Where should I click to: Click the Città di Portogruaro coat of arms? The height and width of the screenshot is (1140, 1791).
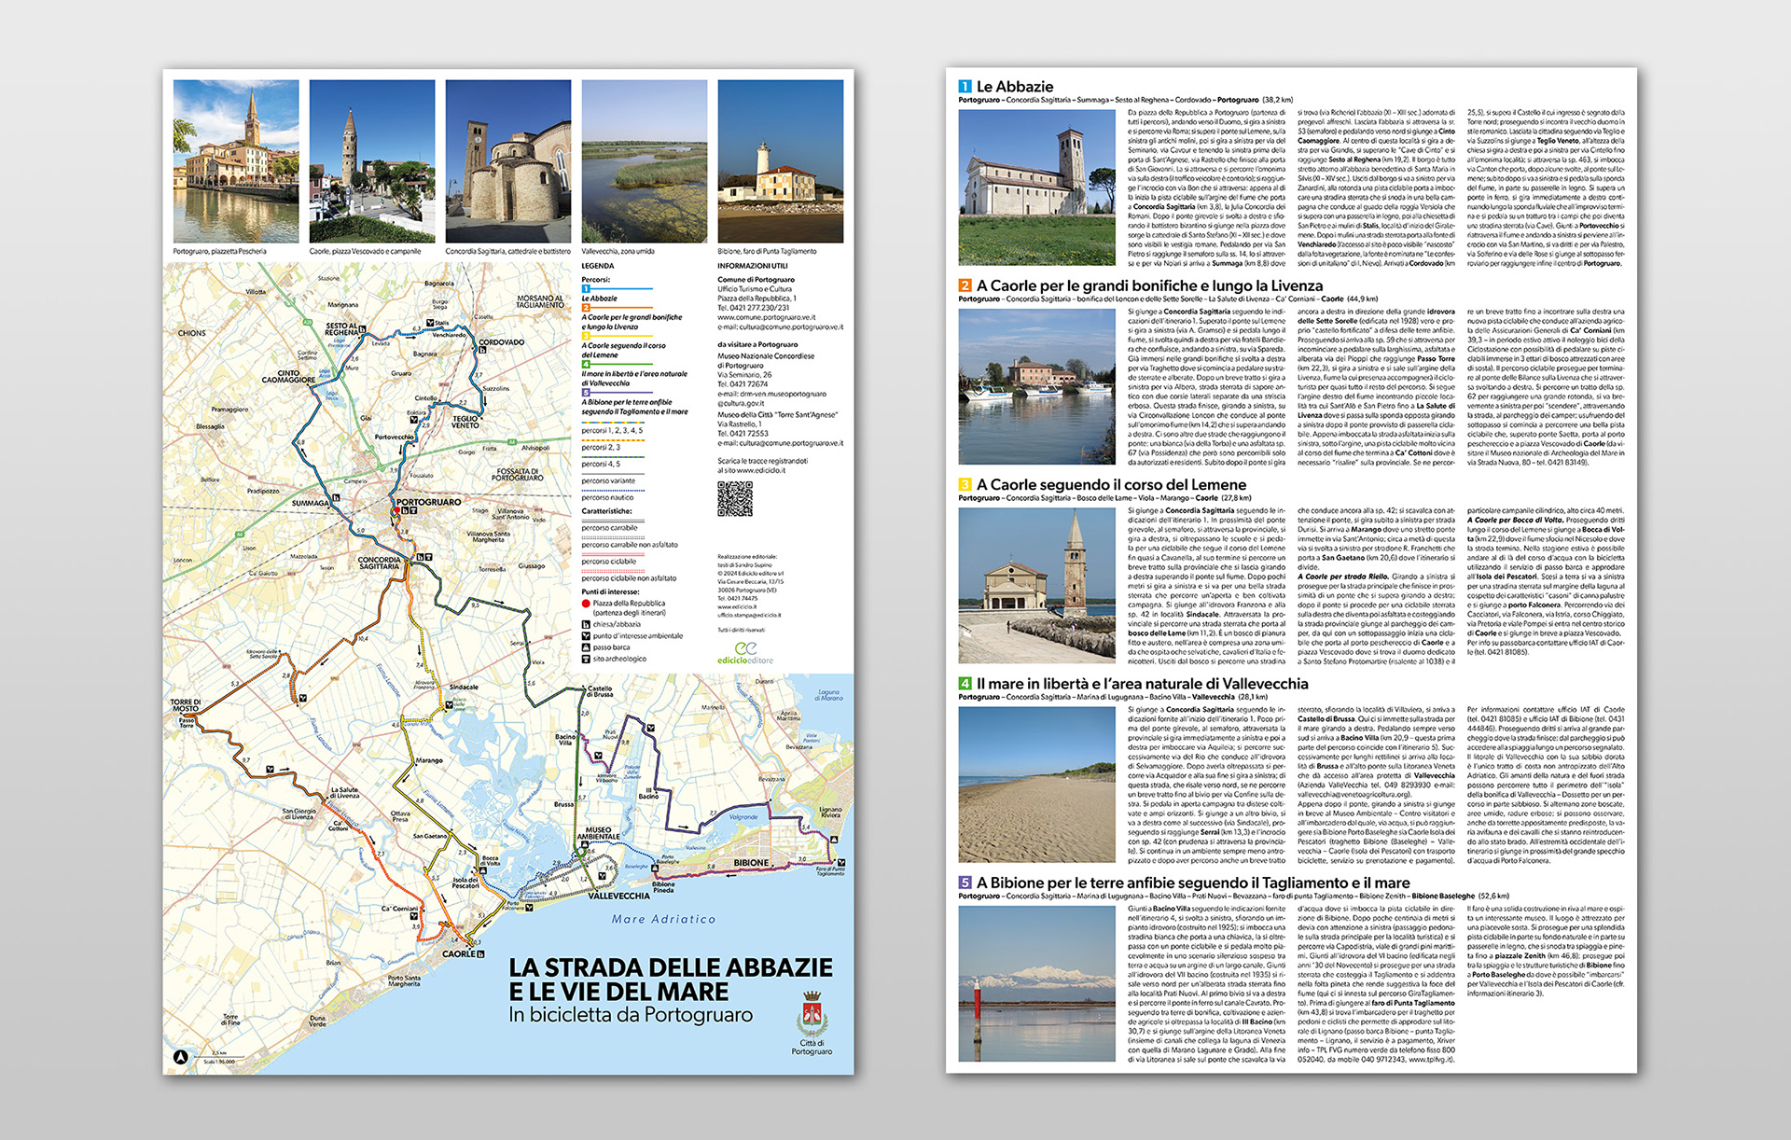coord(812,1014)
